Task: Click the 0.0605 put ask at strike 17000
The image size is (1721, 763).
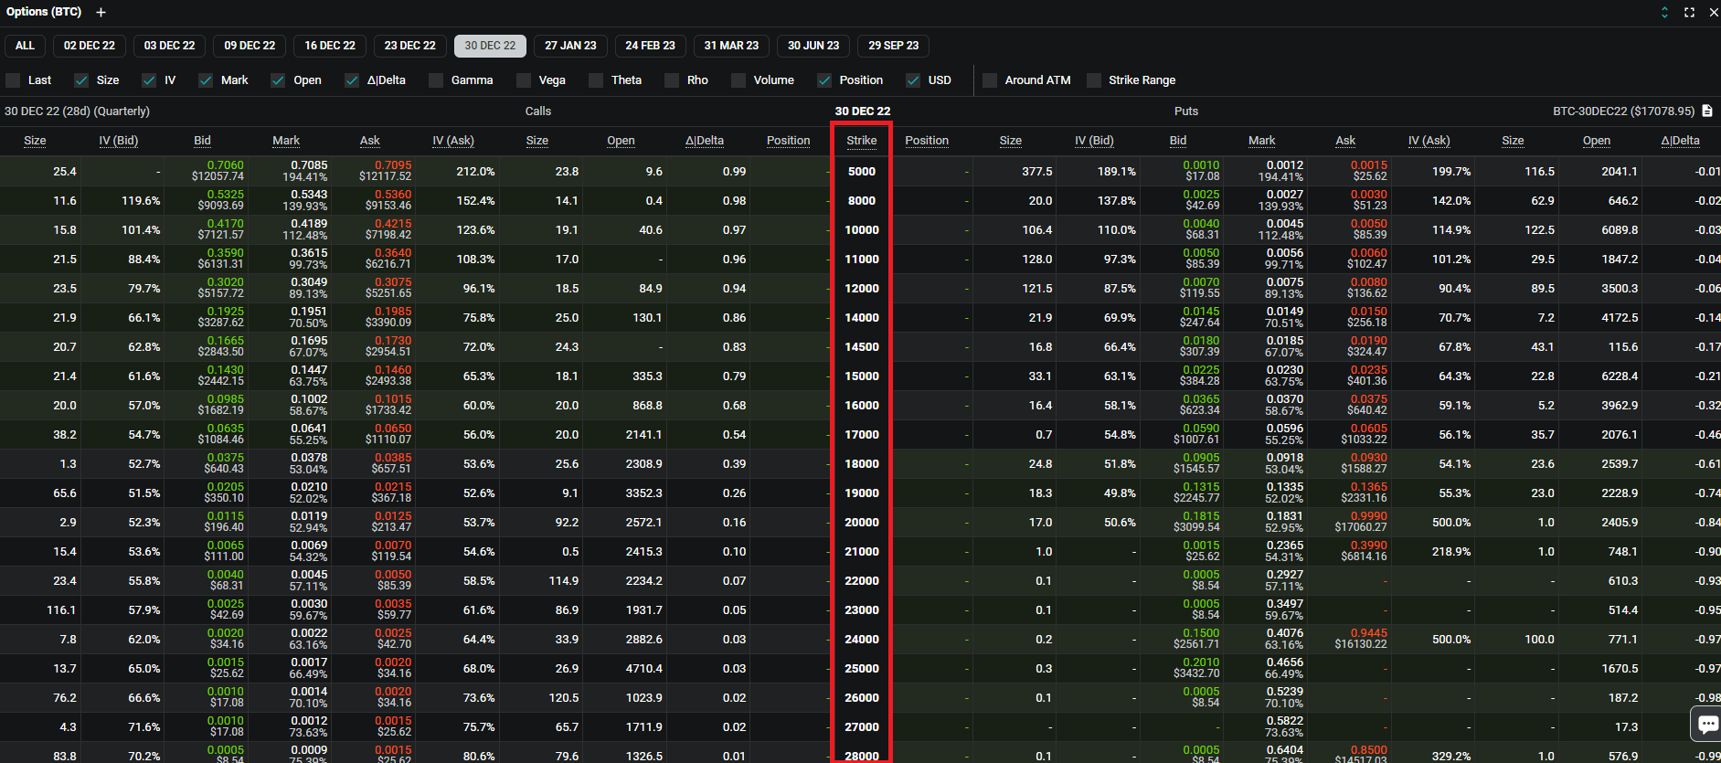Action: point(1368,429)
